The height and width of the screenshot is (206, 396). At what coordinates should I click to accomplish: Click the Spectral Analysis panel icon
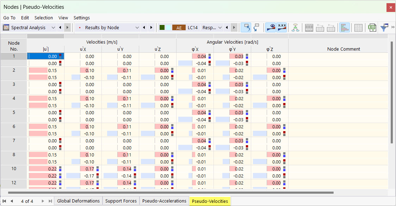point(6,27)
